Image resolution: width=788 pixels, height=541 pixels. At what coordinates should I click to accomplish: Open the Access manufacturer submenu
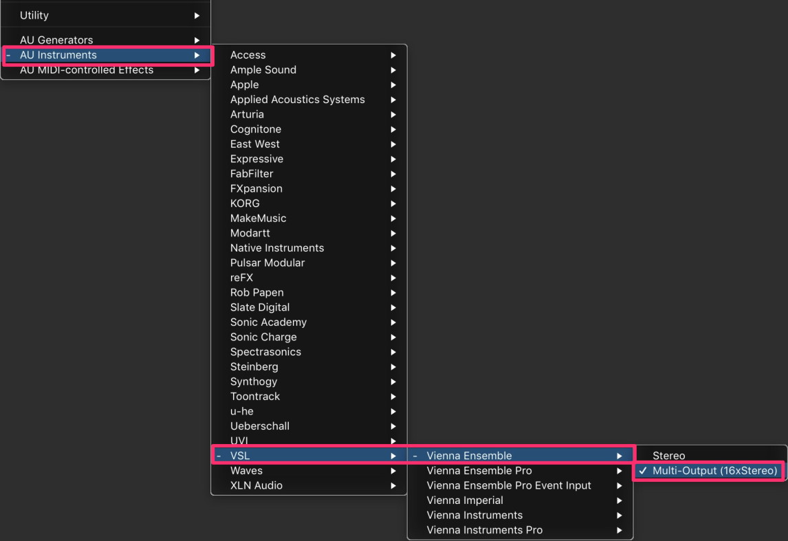coord(309,55)
